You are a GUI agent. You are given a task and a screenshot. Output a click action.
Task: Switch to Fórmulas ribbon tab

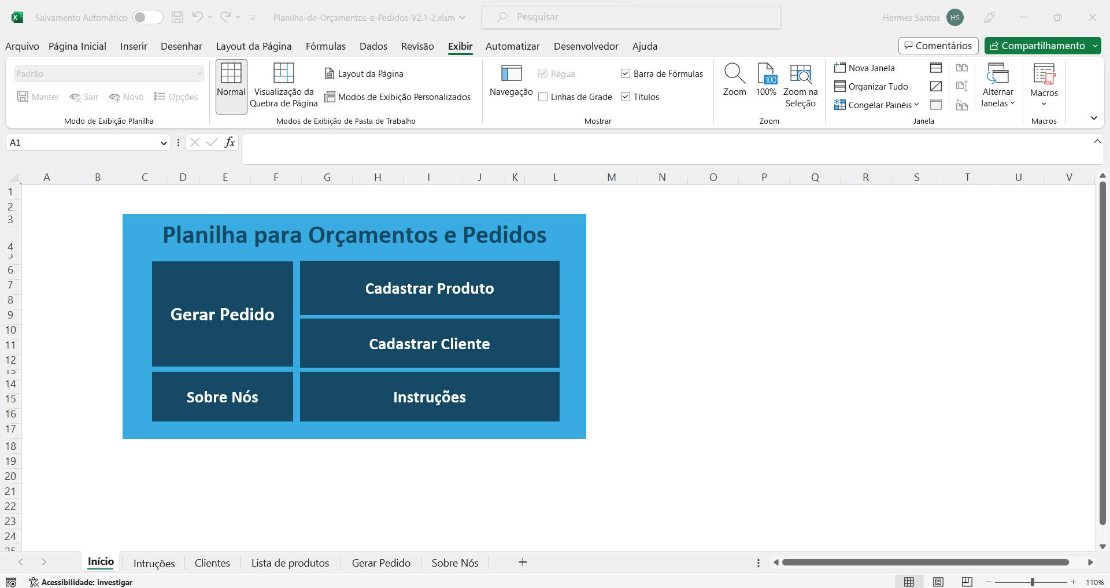coord(325,46)
